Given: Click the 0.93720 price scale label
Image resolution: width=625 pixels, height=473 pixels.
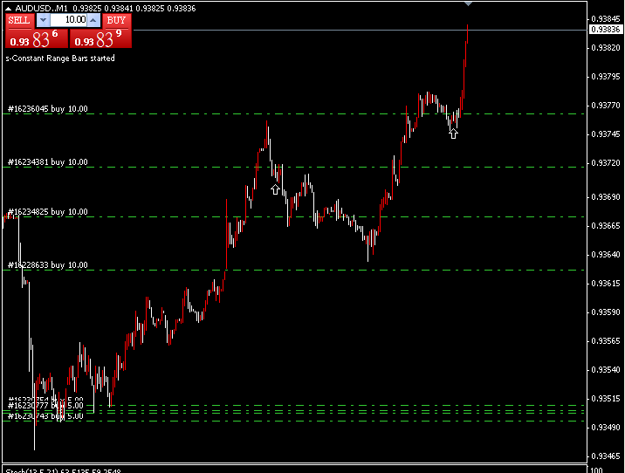Looking at the screenshot, I should pos(606,163).
